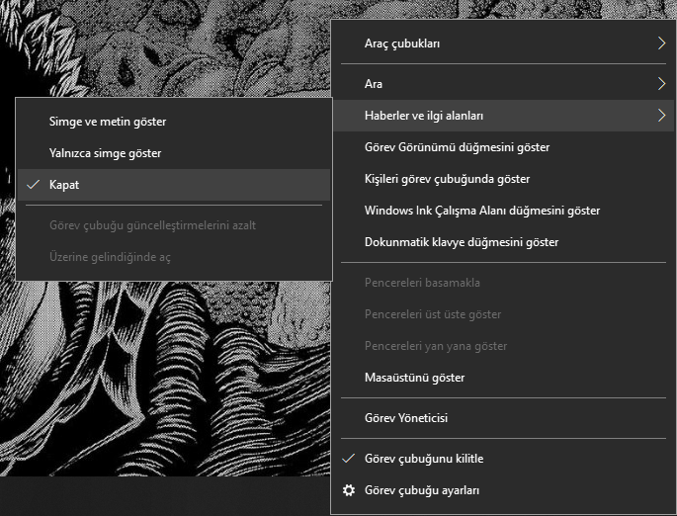Viewport: 677px width, 516px height.
Task: Click the checkmark beside Görev çubuğunu kilitle
Action: coord(349,458)
